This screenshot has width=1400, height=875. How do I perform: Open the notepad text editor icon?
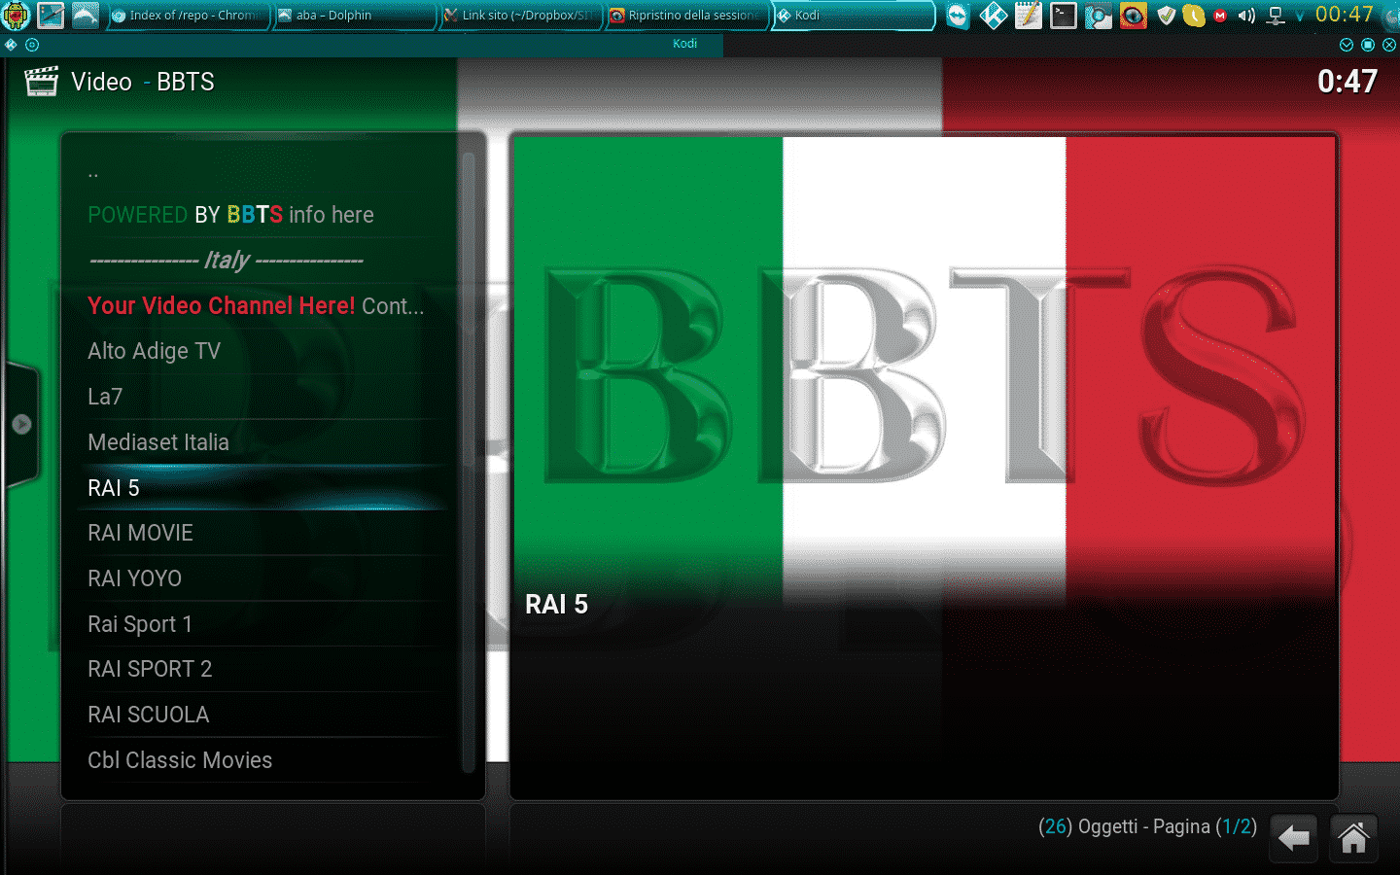point(1028,16)
